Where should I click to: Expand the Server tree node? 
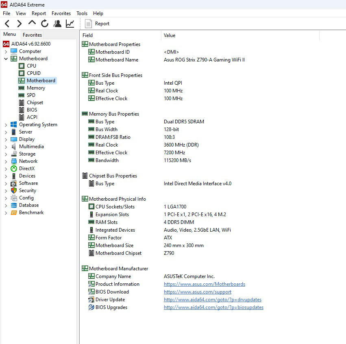(x=6, y=132)
